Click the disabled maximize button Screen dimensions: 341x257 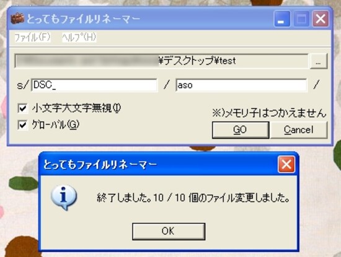(x=301, y=19)
